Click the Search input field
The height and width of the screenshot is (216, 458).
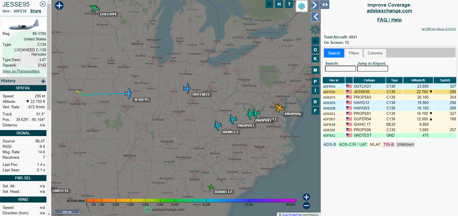coord(340,68)
